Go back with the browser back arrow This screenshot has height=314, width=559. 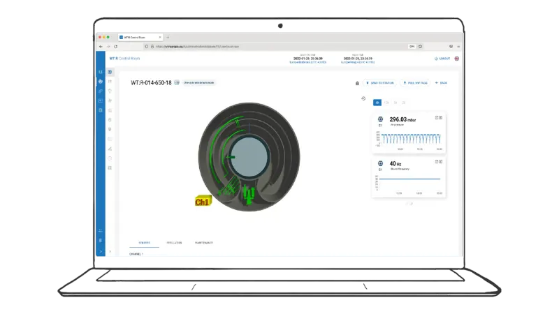click(x=101, y=47)
